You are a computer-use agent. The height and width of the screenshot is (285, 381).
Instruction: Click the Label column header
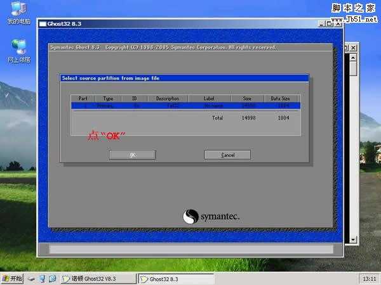tap(209, 98)
